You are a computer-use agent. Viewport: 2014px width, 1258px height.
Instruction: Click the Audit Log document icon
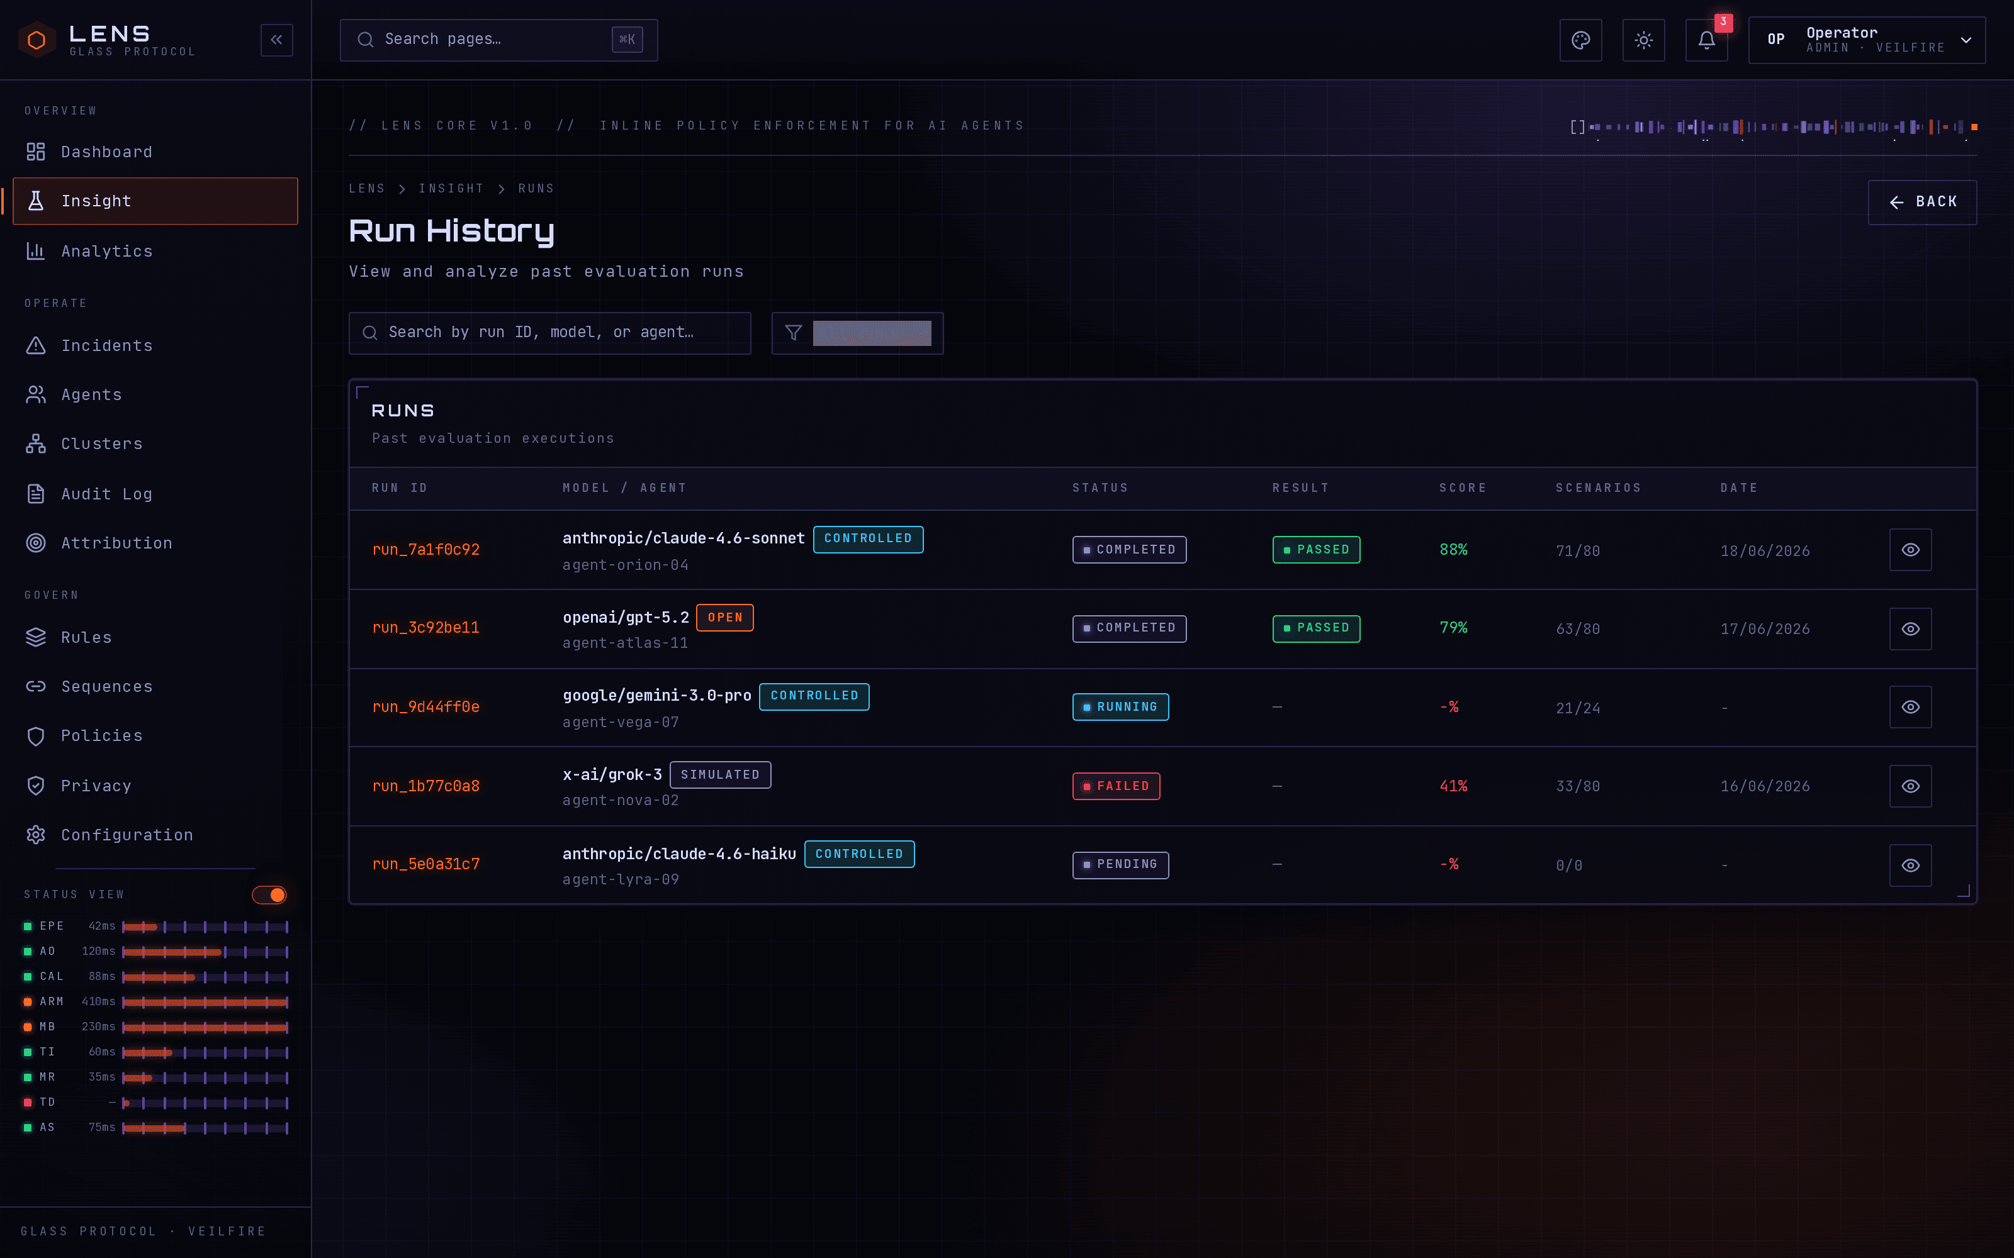(36, 493)
